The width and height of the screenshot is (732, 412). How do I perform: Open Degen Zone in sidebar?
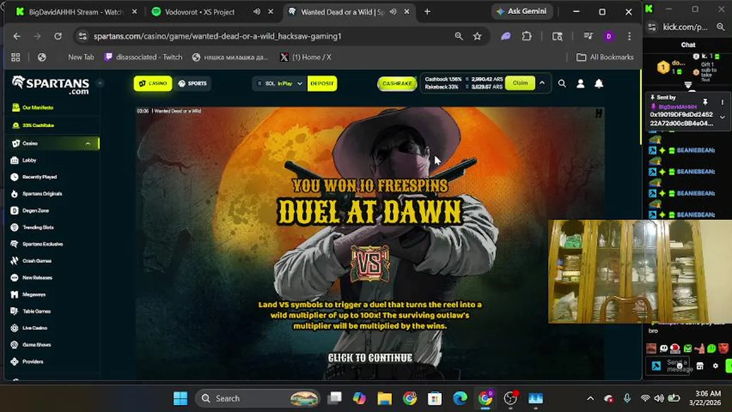[36, 211]
